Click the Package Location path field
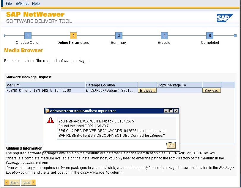 point(111,91)
